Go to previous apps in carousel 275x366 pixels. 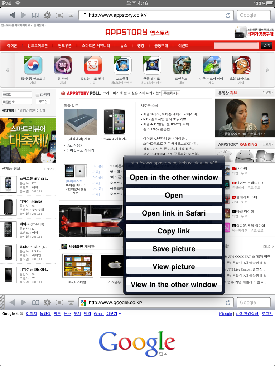[8, 70]
